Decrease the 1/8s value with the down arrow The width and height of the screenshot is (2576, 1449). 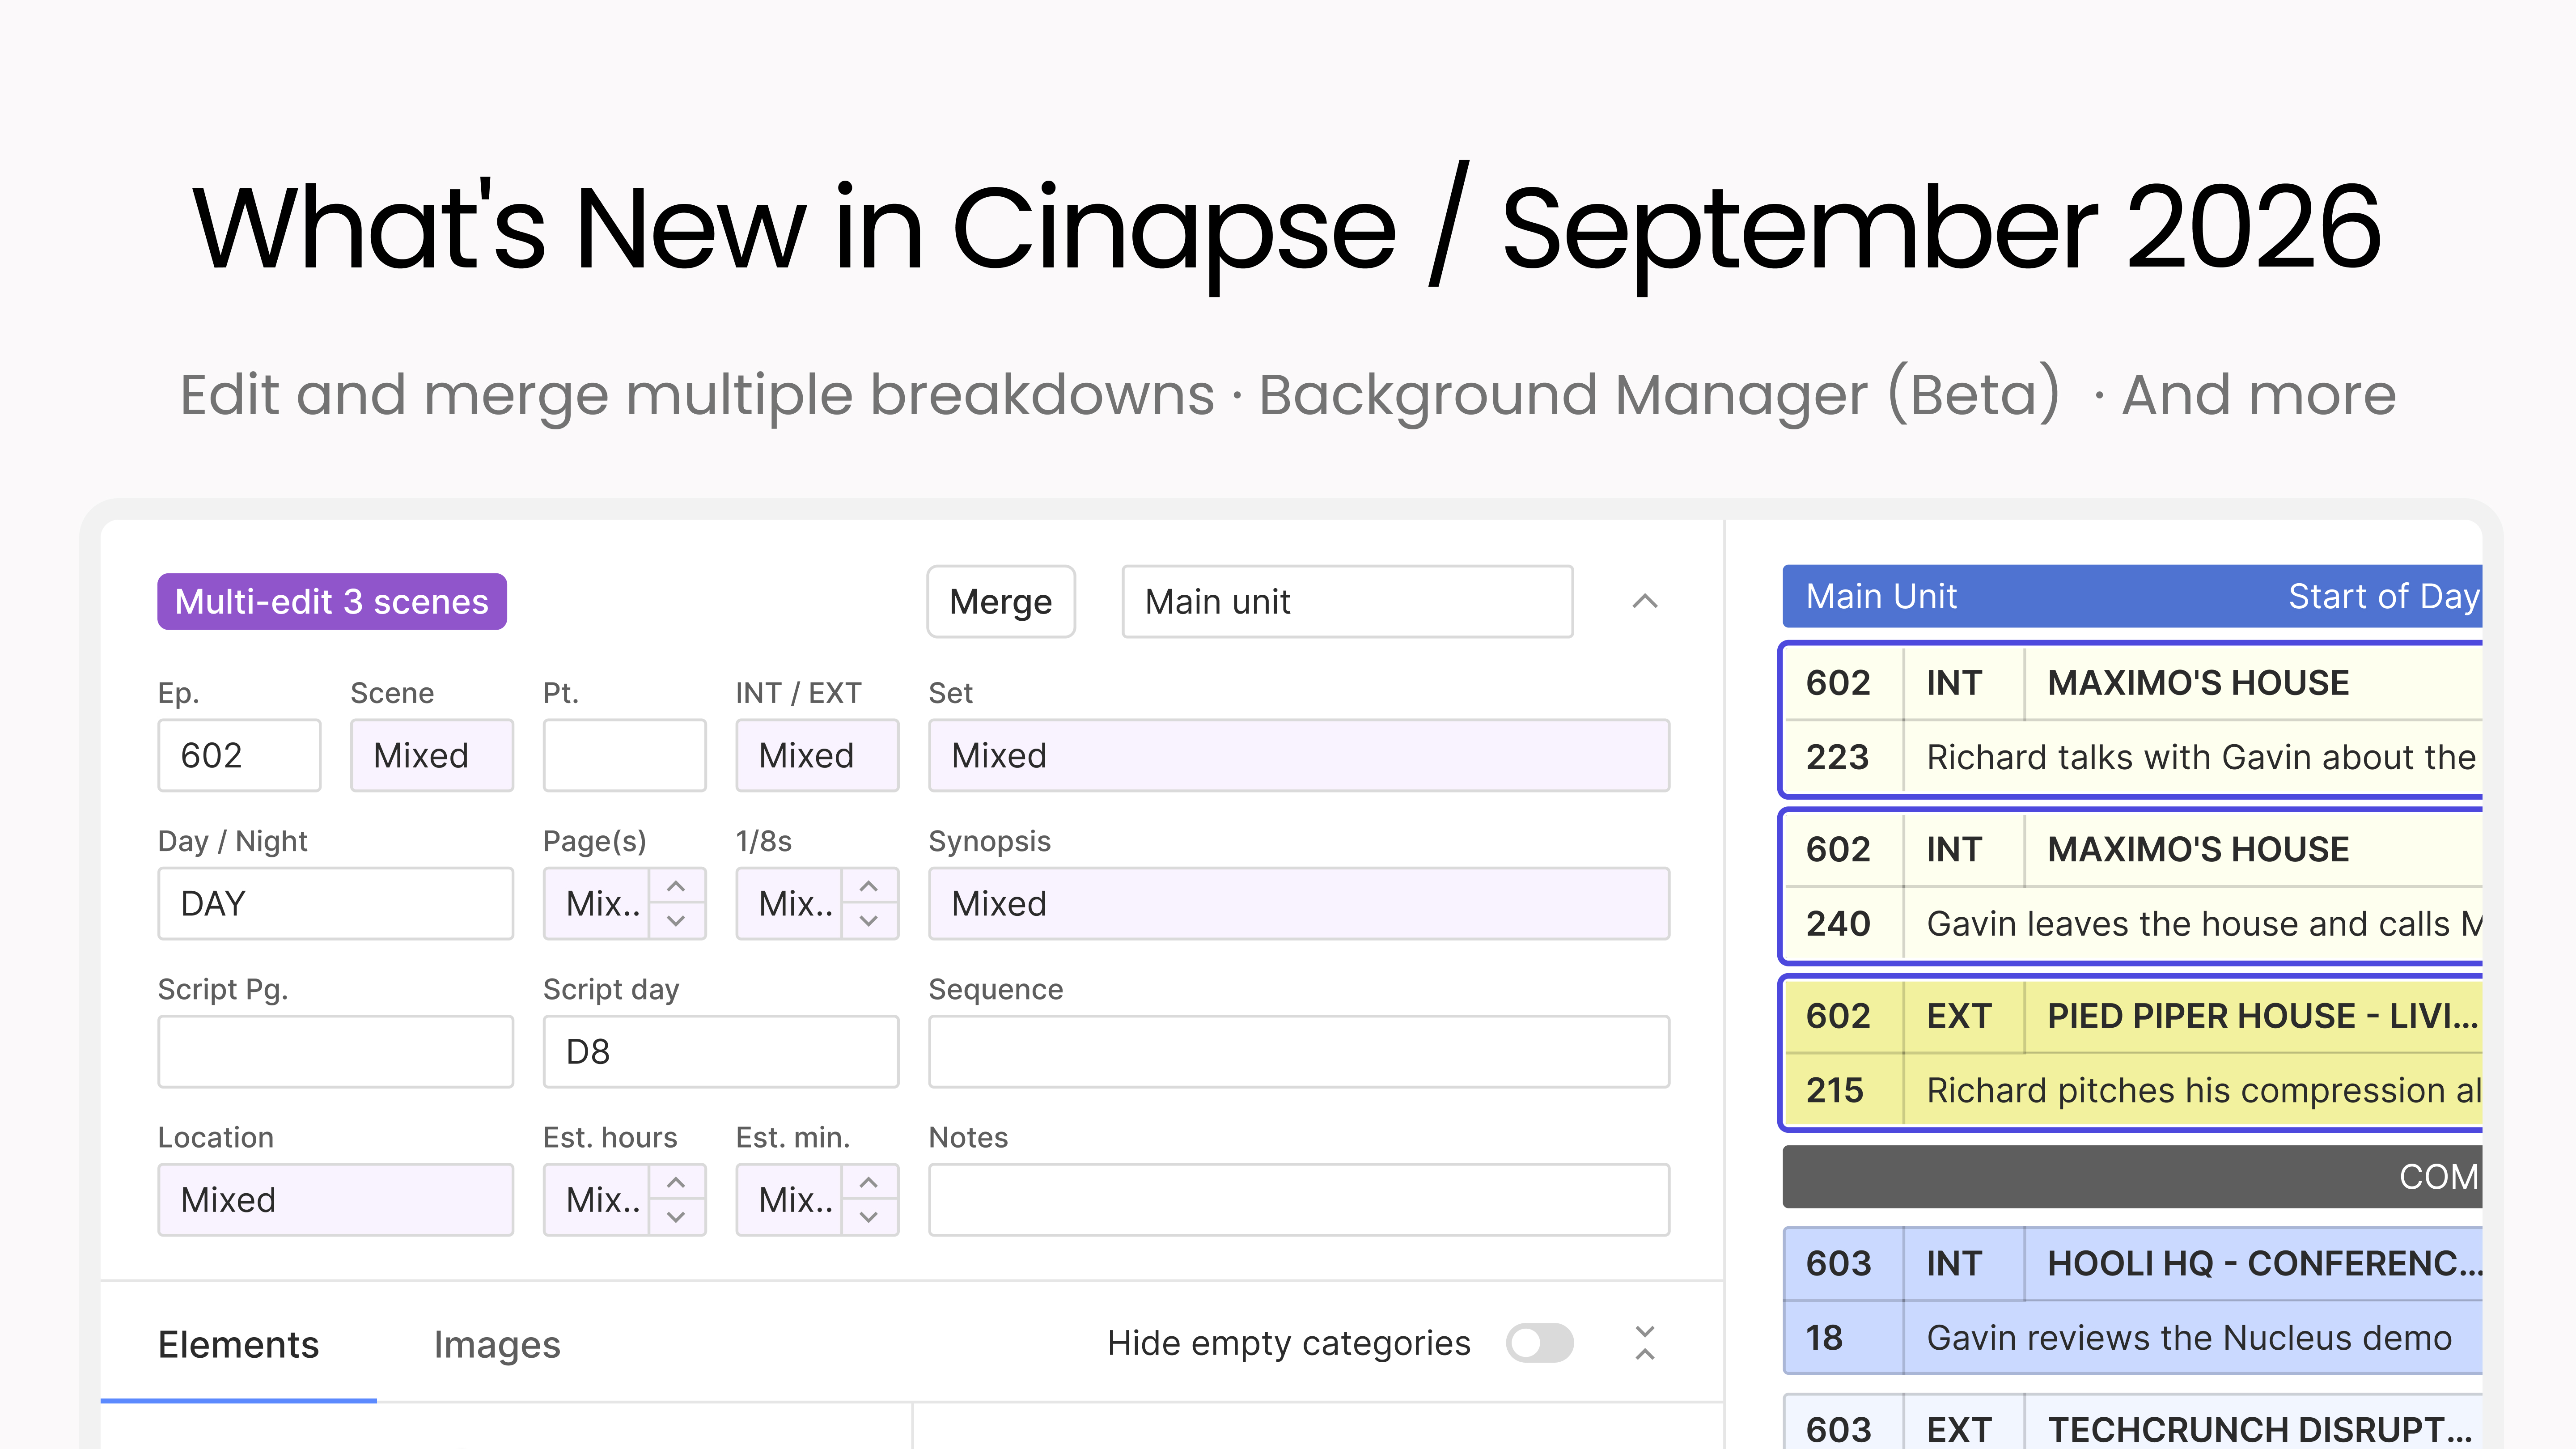tap(869, 921)
